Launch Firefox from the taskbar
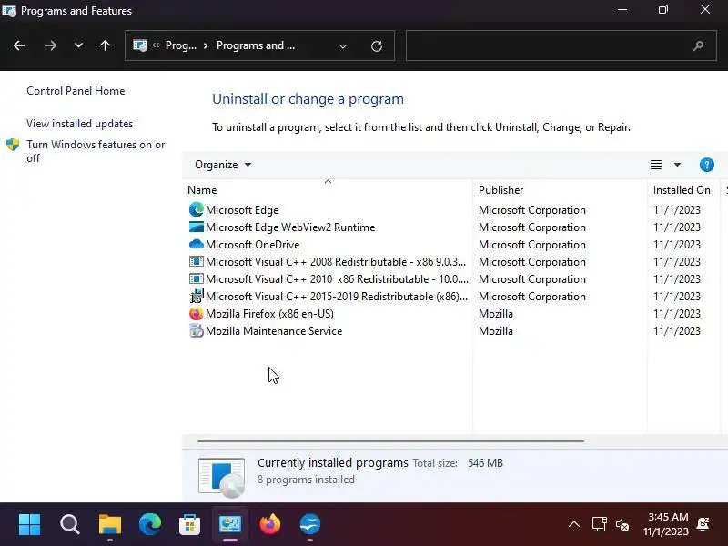This screenshot has height=546, width=728. pos(269,525)
